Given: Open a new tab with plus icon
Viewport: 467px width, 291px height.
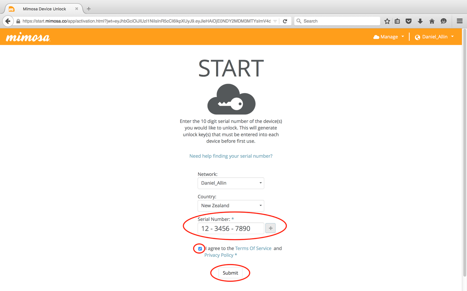Looking at the screenshot, I should click(89, 9).
